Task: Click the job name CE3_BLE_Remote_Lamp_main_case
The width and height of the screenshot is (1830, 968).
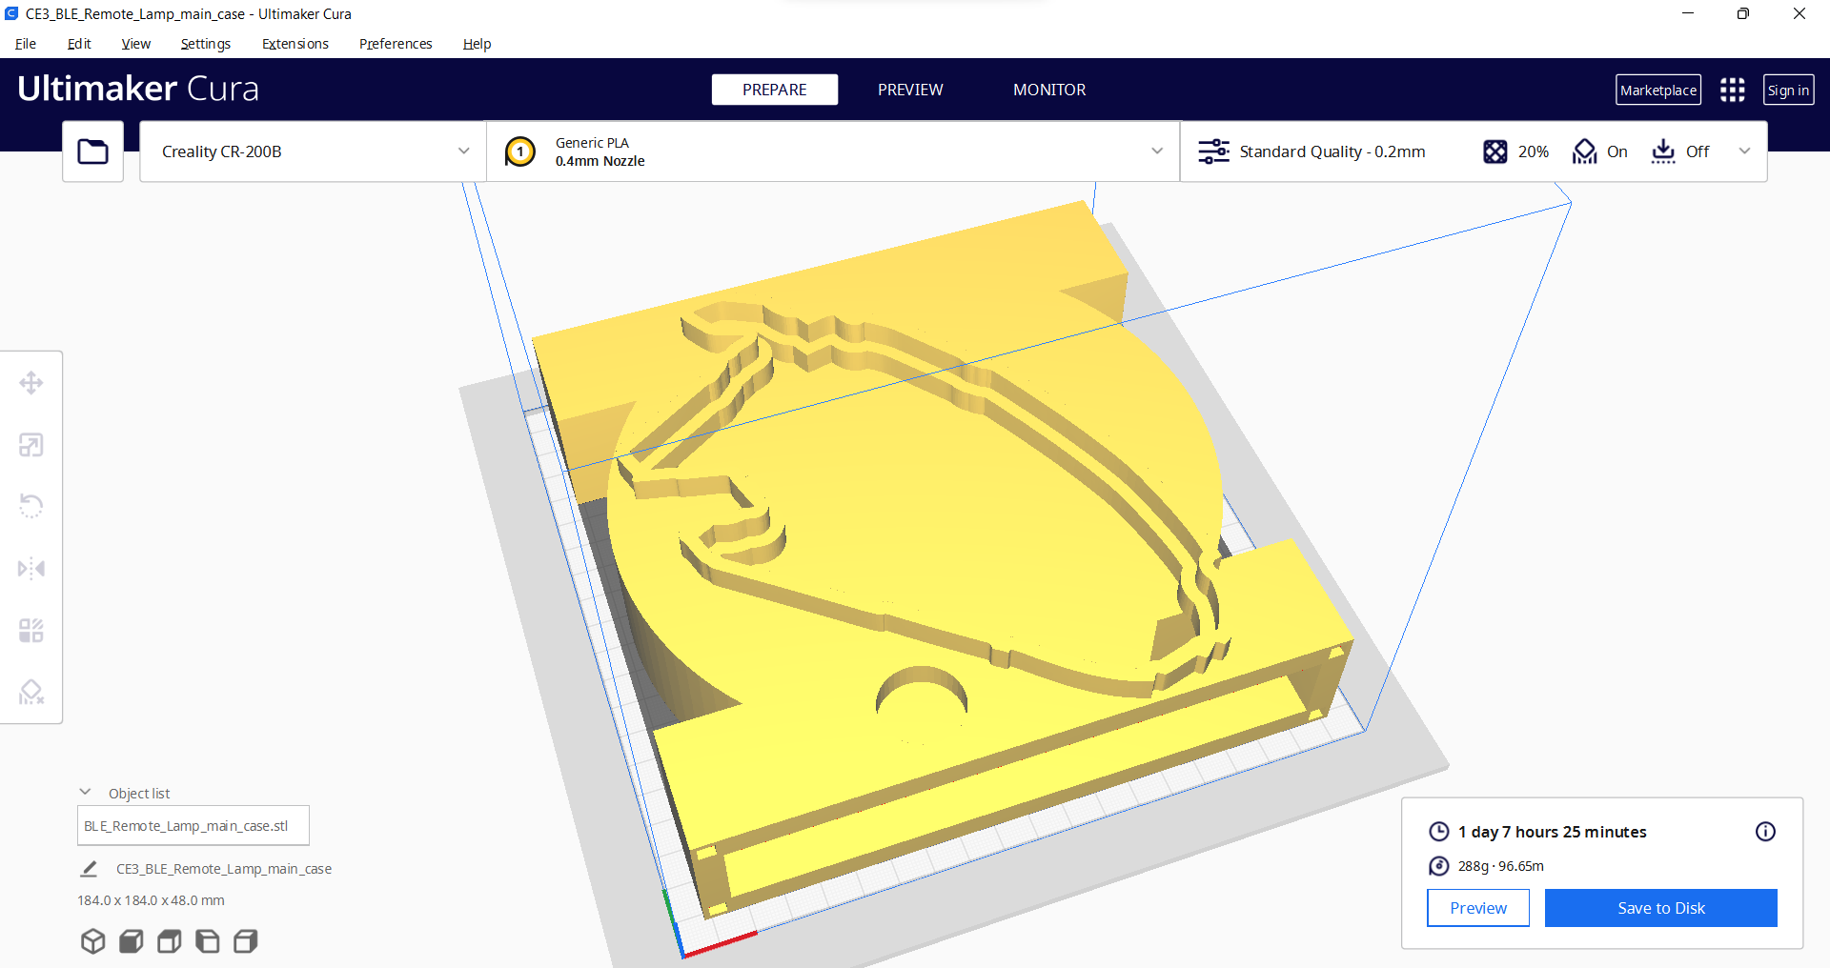Action: (x=224, y=869)
